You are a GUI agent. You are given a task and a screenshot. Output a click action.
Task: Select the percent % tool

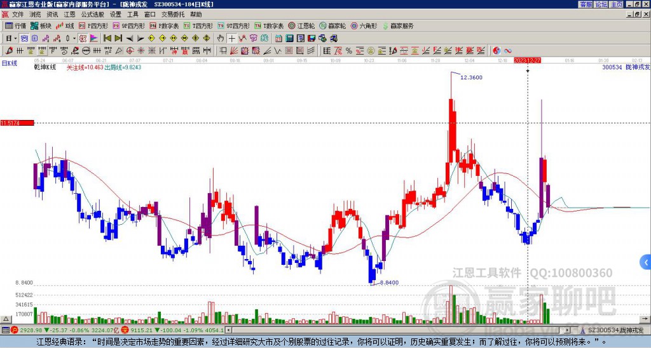point(349,51)
